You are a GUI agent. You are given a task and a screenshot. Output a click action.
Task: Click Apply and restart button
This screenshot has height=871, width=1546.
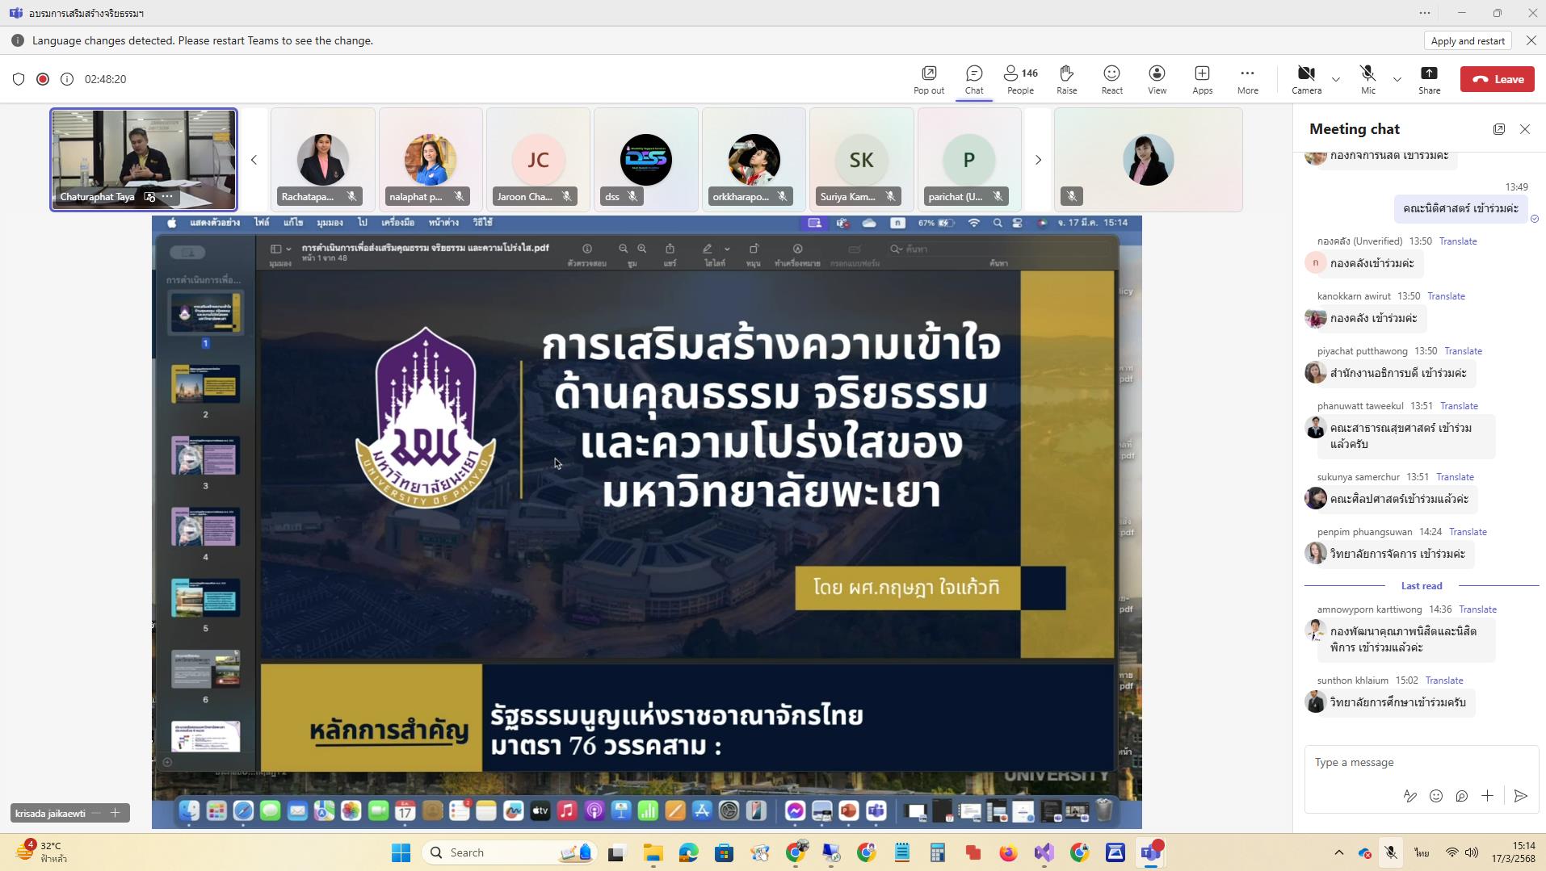pos(1468,40)
